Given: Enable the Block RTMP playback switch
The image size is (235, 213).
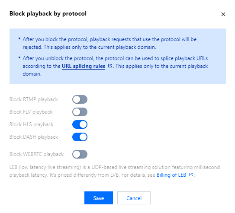Looking at the screenshot, I should 80,99.
